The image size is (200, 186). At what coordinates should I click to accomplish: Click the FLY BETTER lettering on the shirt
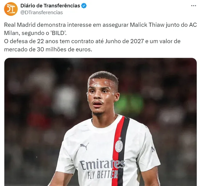(103, 175)
